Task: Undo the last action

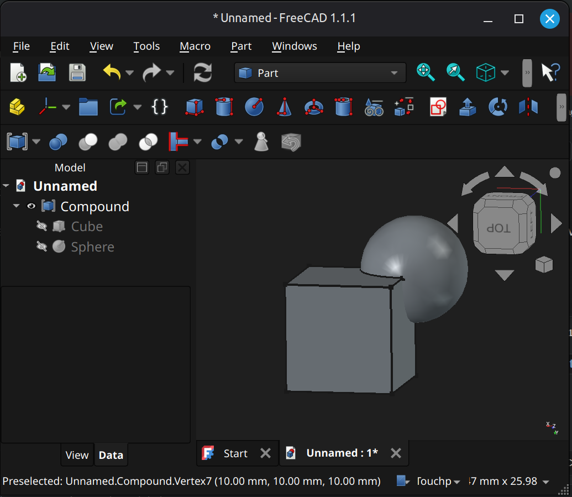Action: pos(112,72)
